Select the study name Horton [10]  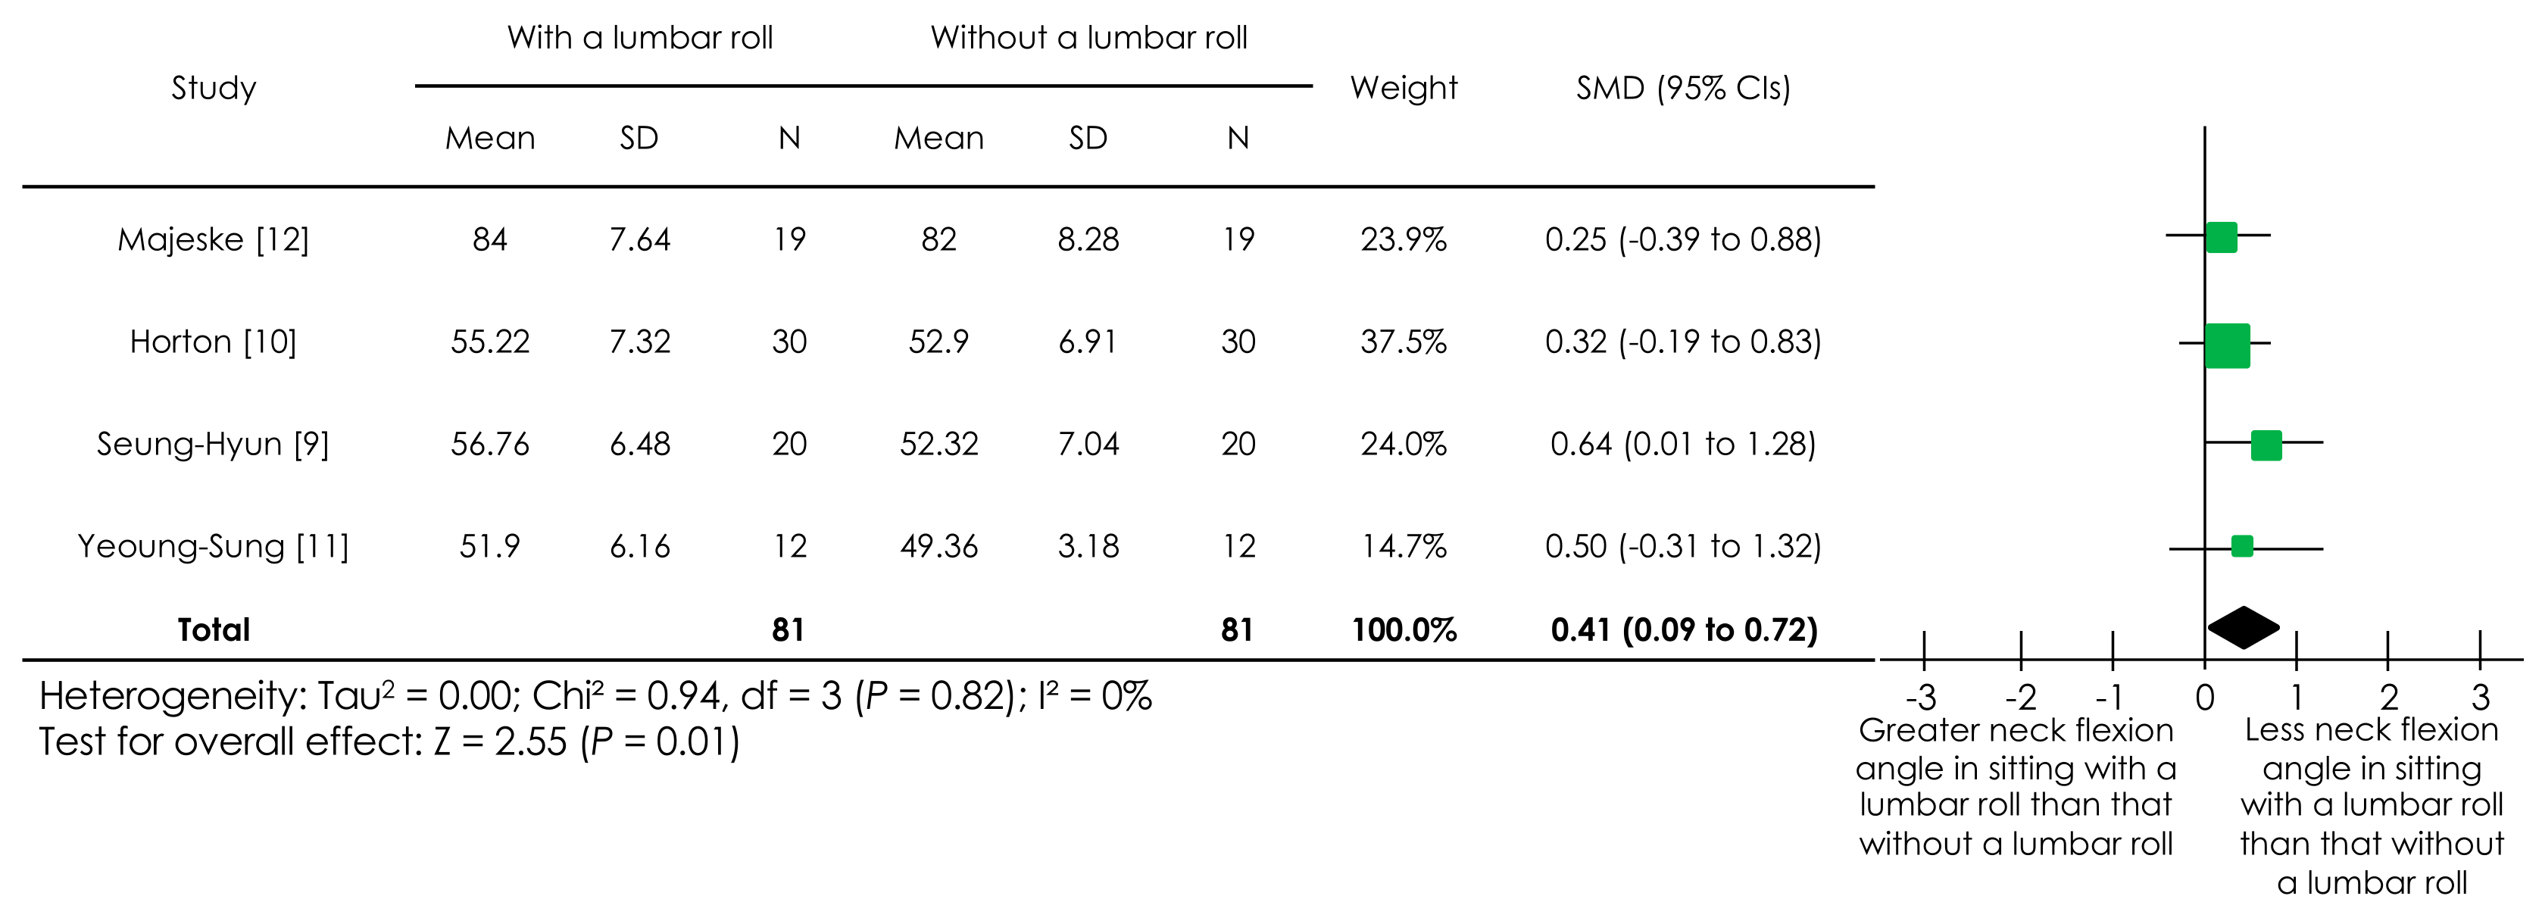(213, 342)
